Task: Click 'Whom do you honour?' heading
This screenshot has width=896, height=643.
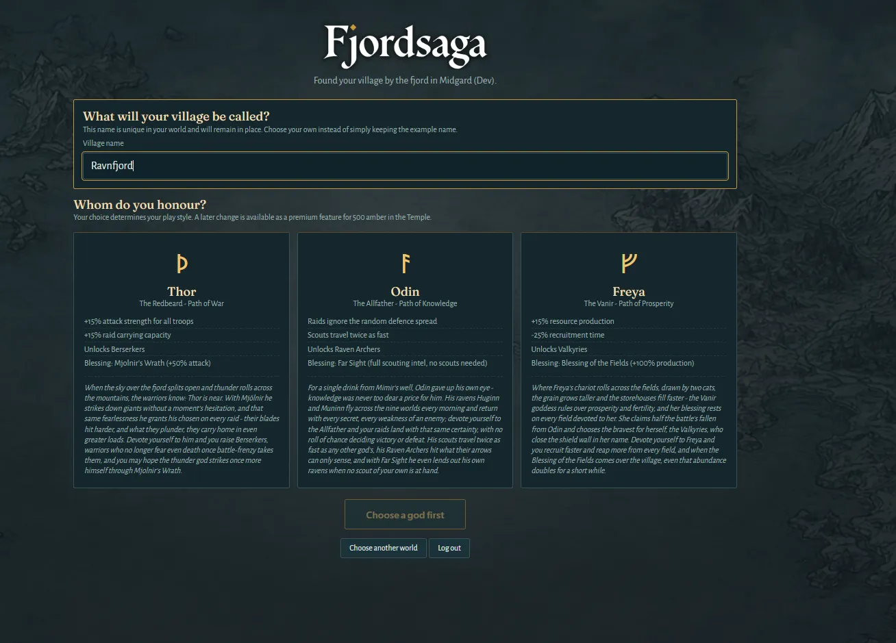Action: (140, 205)
